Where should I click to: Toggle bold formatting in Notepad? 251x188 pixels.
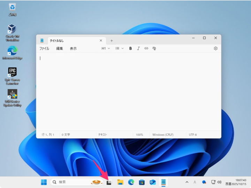[130, 49]
